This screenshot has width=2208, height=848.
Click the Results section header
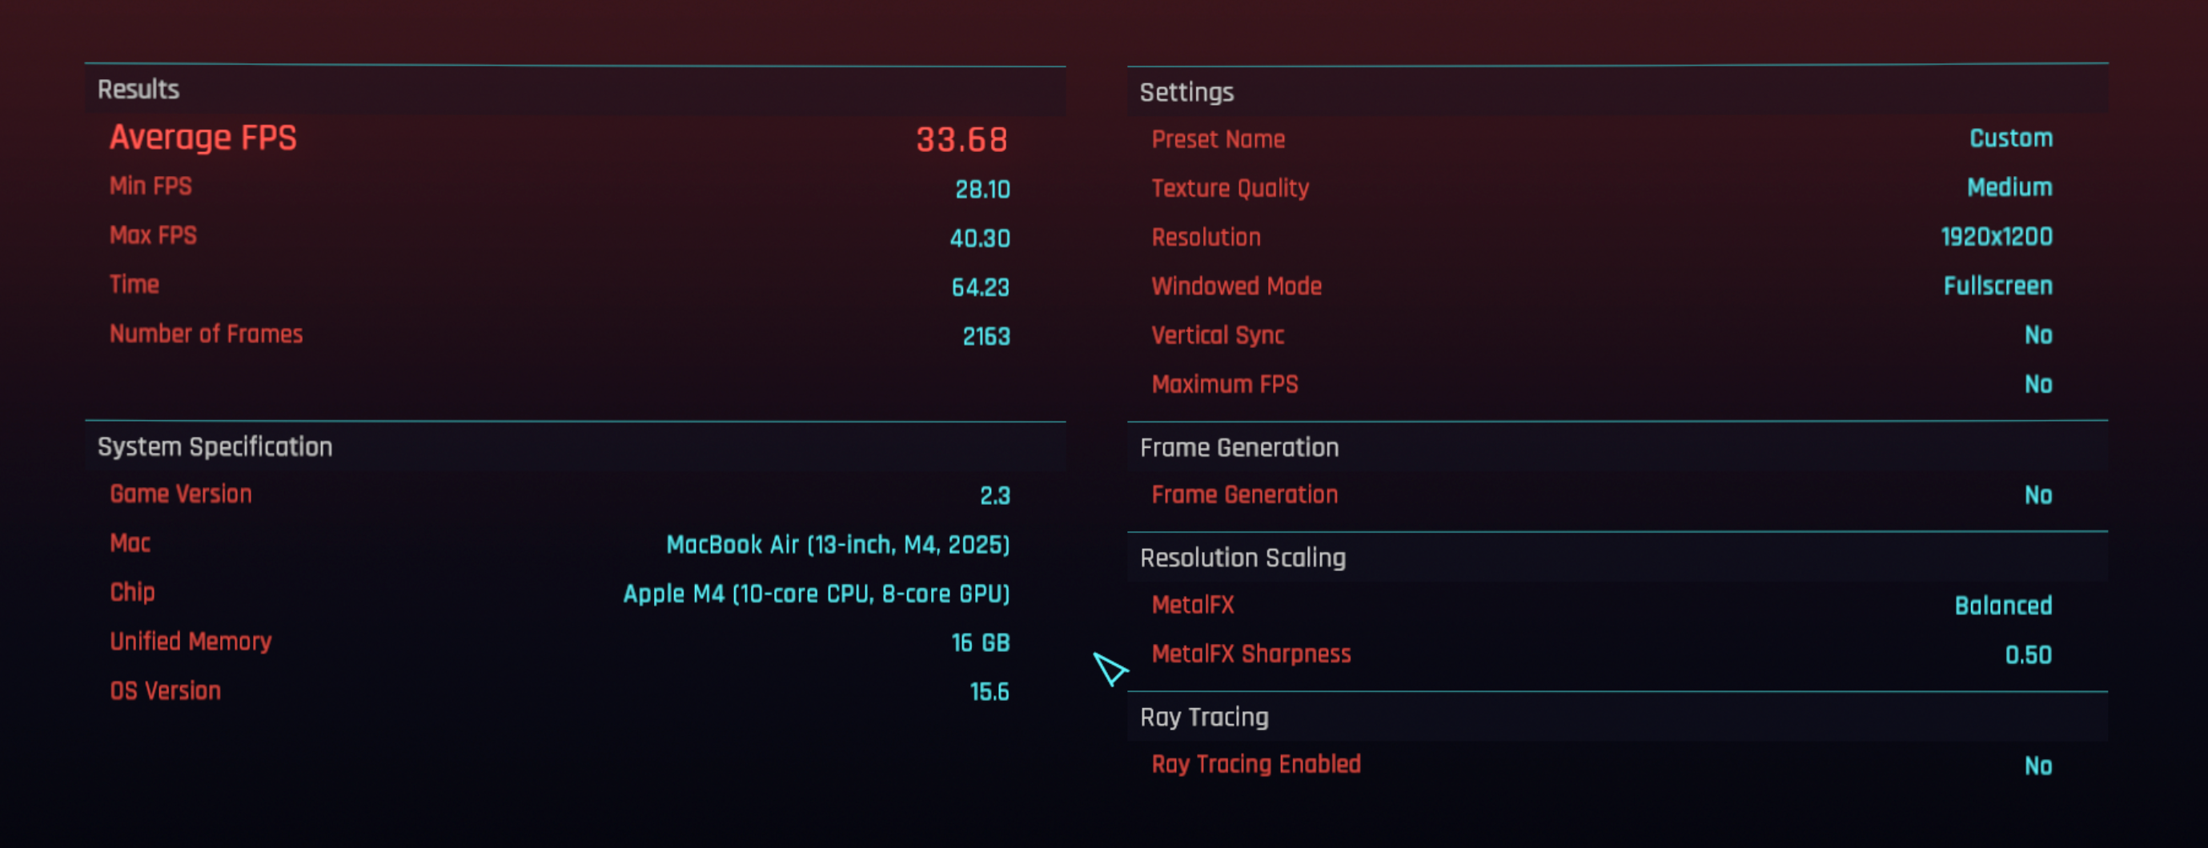click(575, 90)
